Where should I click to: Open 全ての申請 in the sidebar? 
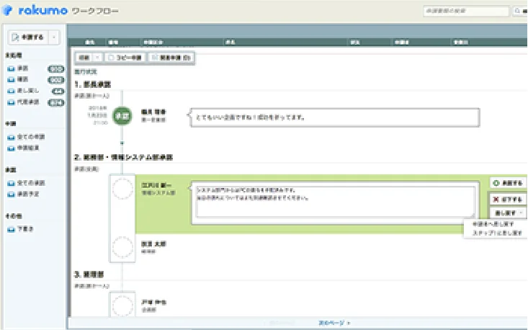31,137
